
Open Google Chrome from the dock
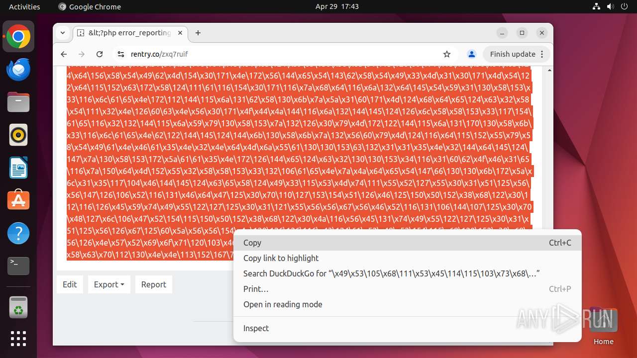click(x=18, y=37)
